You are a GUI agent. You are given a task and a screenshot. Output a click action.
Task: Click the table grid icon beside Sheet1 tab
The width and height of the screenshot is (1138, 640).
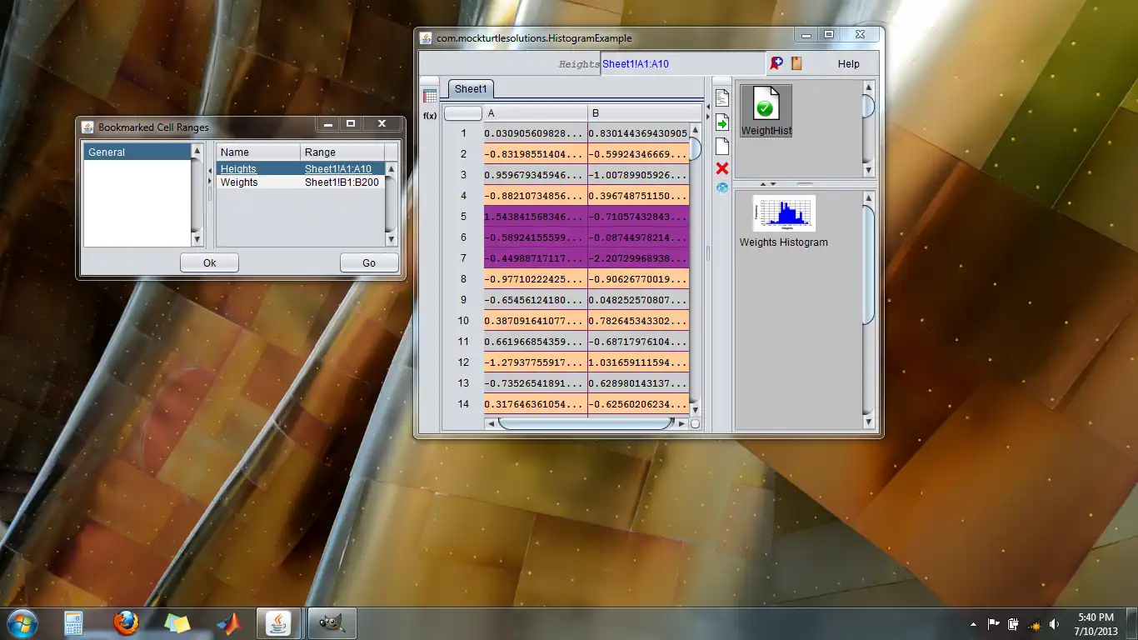point(430,96)
